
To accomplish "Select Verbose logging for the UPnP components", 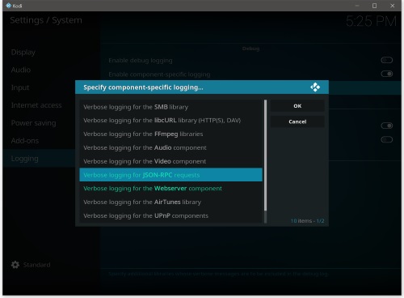I will coord(170,215).
